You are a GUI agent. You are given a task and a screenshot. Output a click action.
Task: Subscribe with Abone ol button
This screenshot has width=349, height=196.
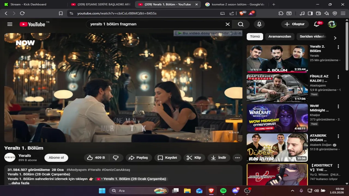tap(56, 158)
